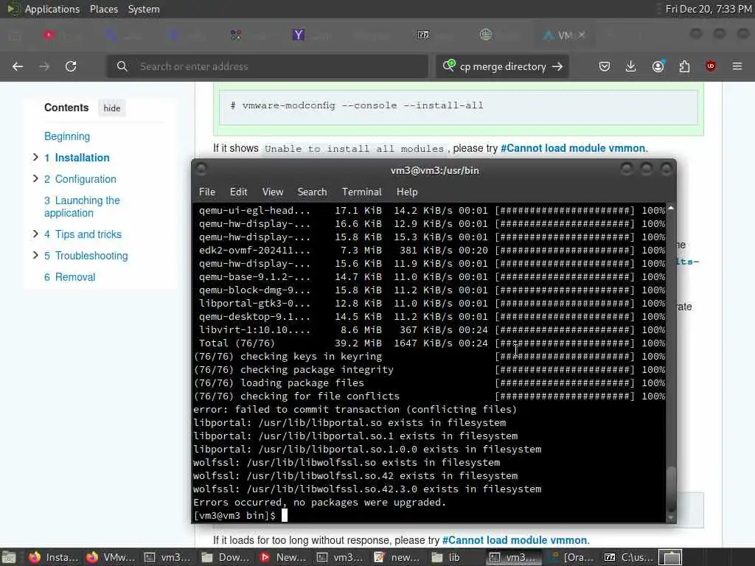Switch to '[Ora...' taskbar window

[x=571, y=557]
